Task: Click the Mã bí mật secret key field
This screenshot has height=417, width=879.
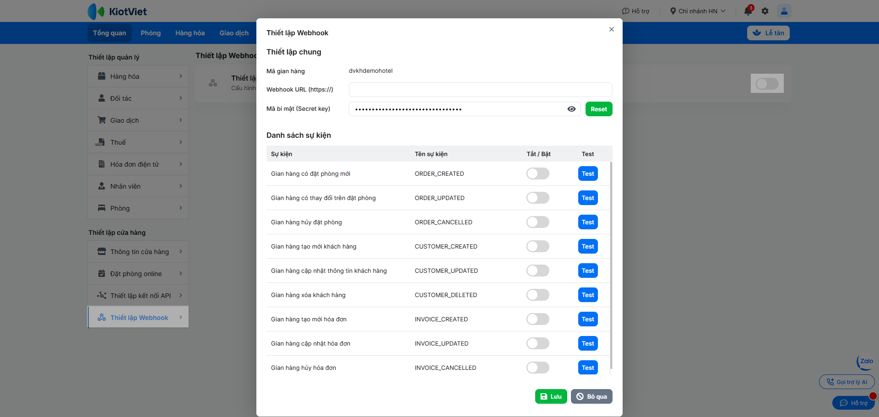Action: 465,109
